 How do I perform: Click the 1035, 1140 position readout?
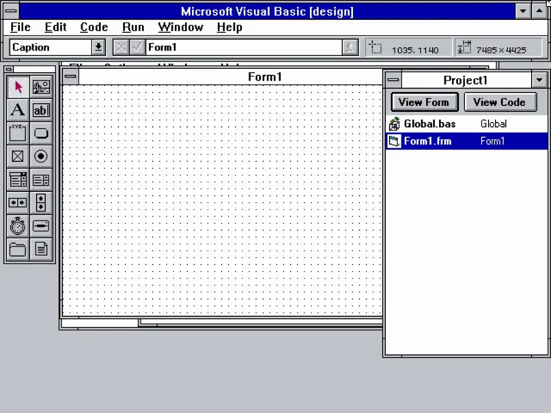point(415,50)
